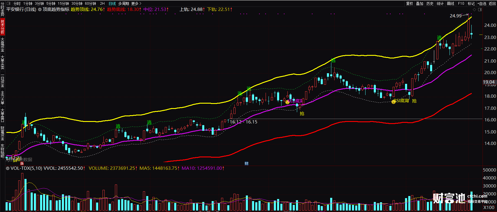Click the 叠加 overlay button
This screenshot has width=497, height=212.
tap(420, 4)
